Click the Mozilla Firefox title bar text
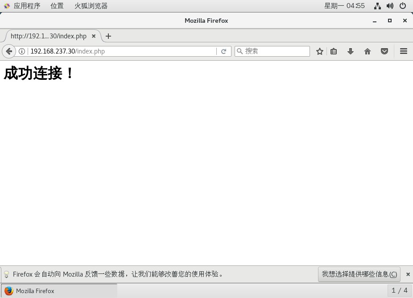This screenshot has height=298, width=413. click(x=206, y=21)
